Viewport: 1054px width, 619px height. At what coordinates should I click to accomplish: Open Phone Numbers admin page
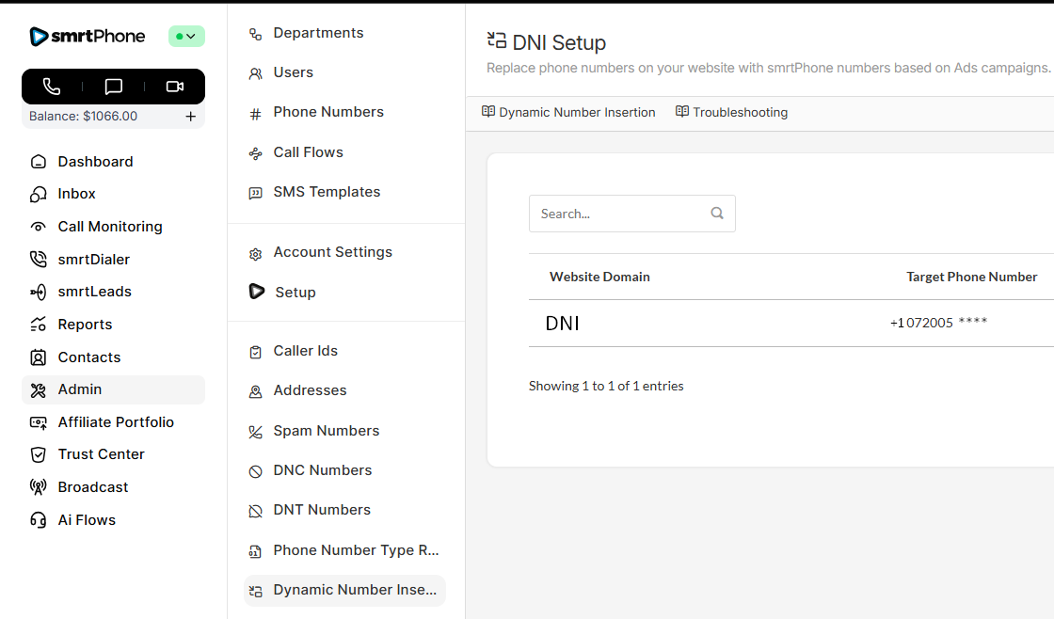(328, 112)
